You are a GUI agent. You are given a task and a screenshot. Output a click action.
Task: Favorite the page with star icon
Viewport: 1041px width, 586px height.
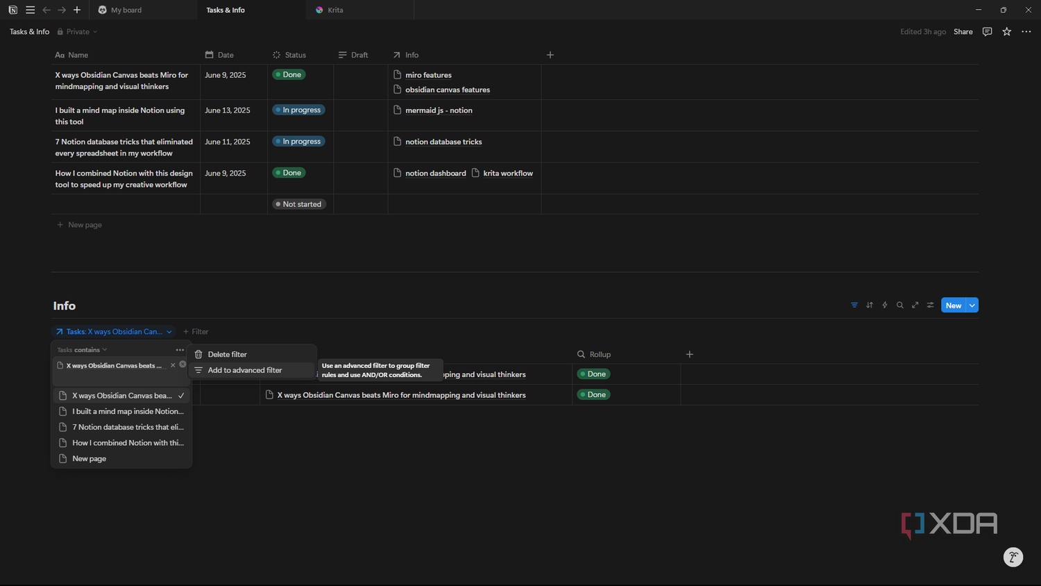tap(1006, 32)
